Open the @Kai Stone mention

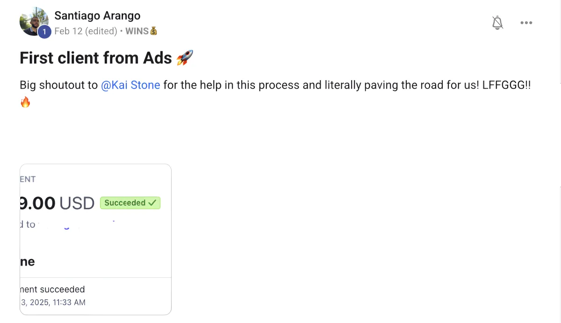[x=130, y=85]
